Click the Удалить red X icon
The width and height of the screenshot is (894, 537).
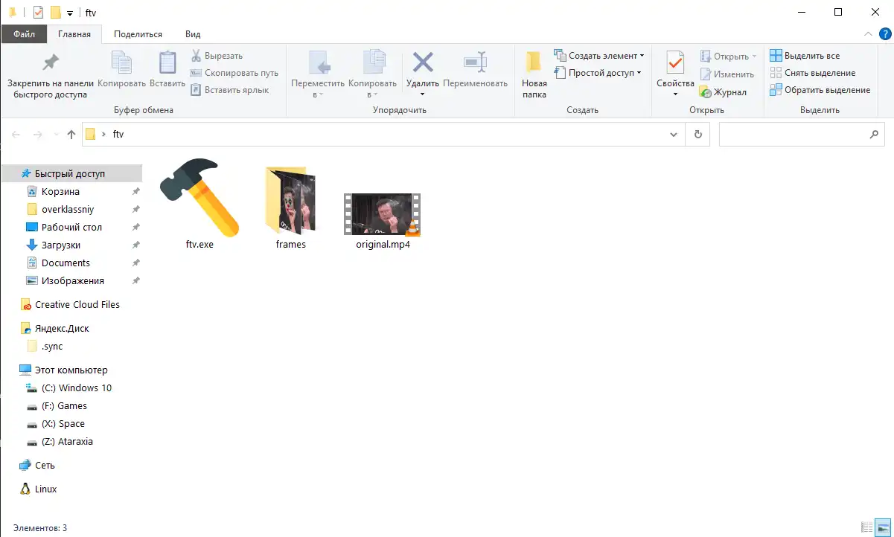pos(423,64)
